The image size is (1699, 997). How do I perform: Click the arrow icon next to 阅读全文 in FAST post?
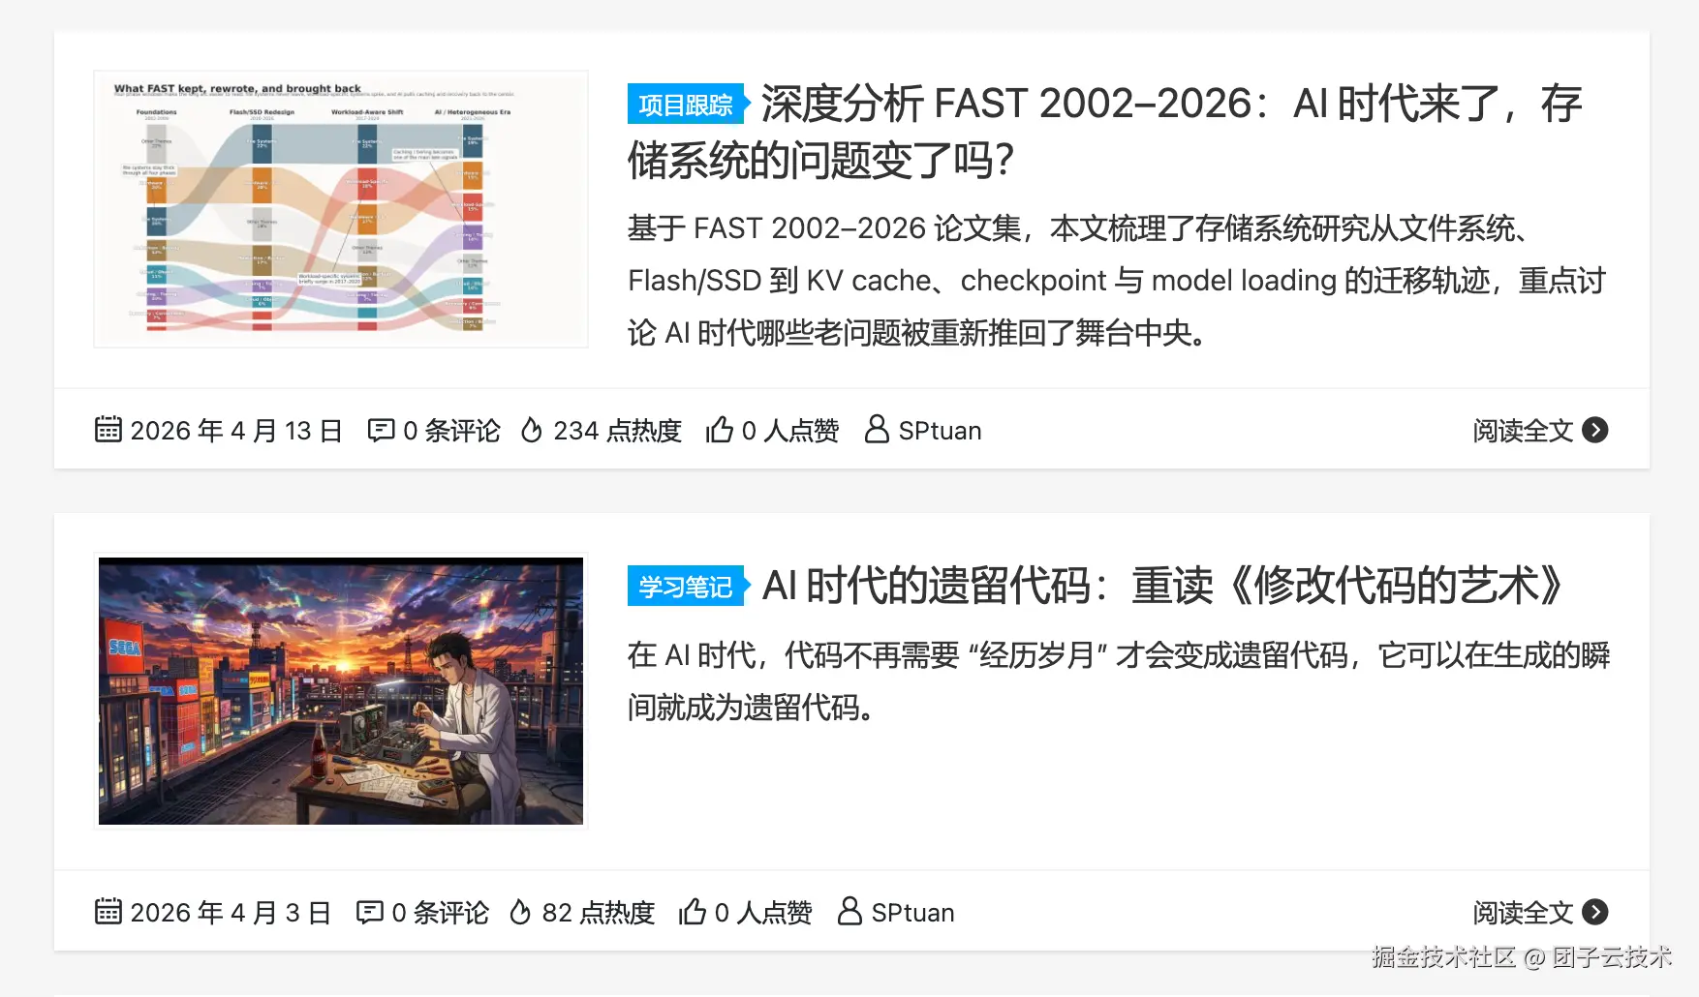click(x=1595, y=430)
